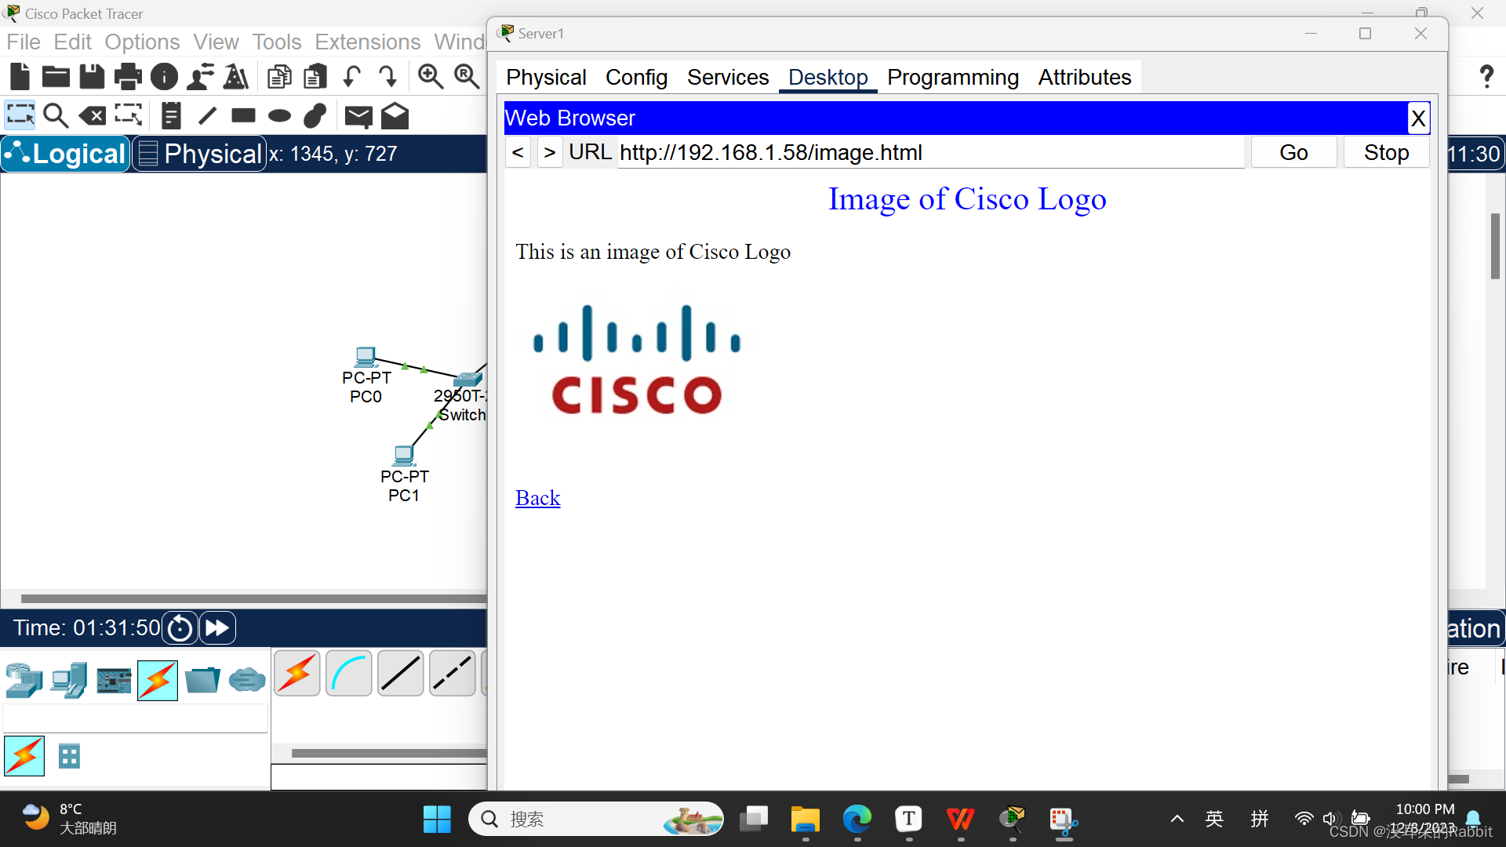The width and height of the screenshot is (1506, 847).
Task: Click the Stop button in Web Browser
Action: [1386, 152]
